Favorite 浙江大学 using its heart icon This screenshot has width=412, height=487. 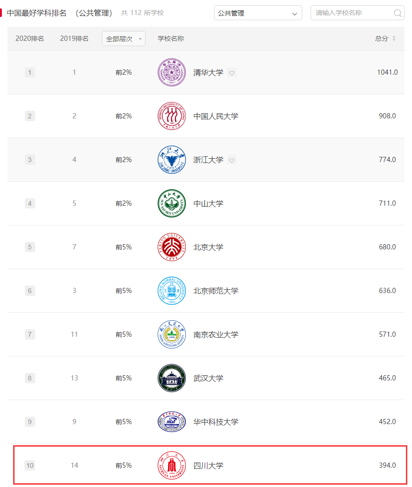click(232, 160)
